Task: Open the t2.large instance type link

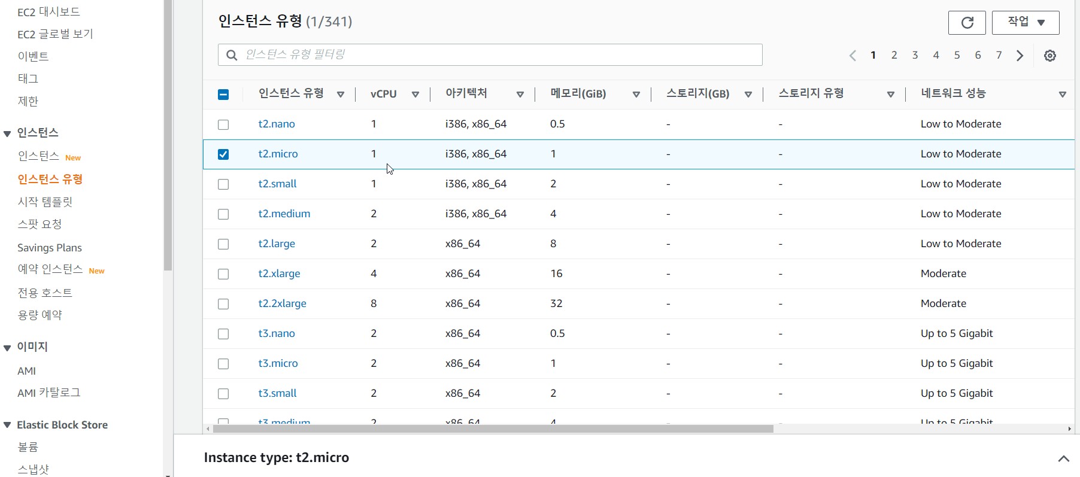Action: click(x=277, y=244)
